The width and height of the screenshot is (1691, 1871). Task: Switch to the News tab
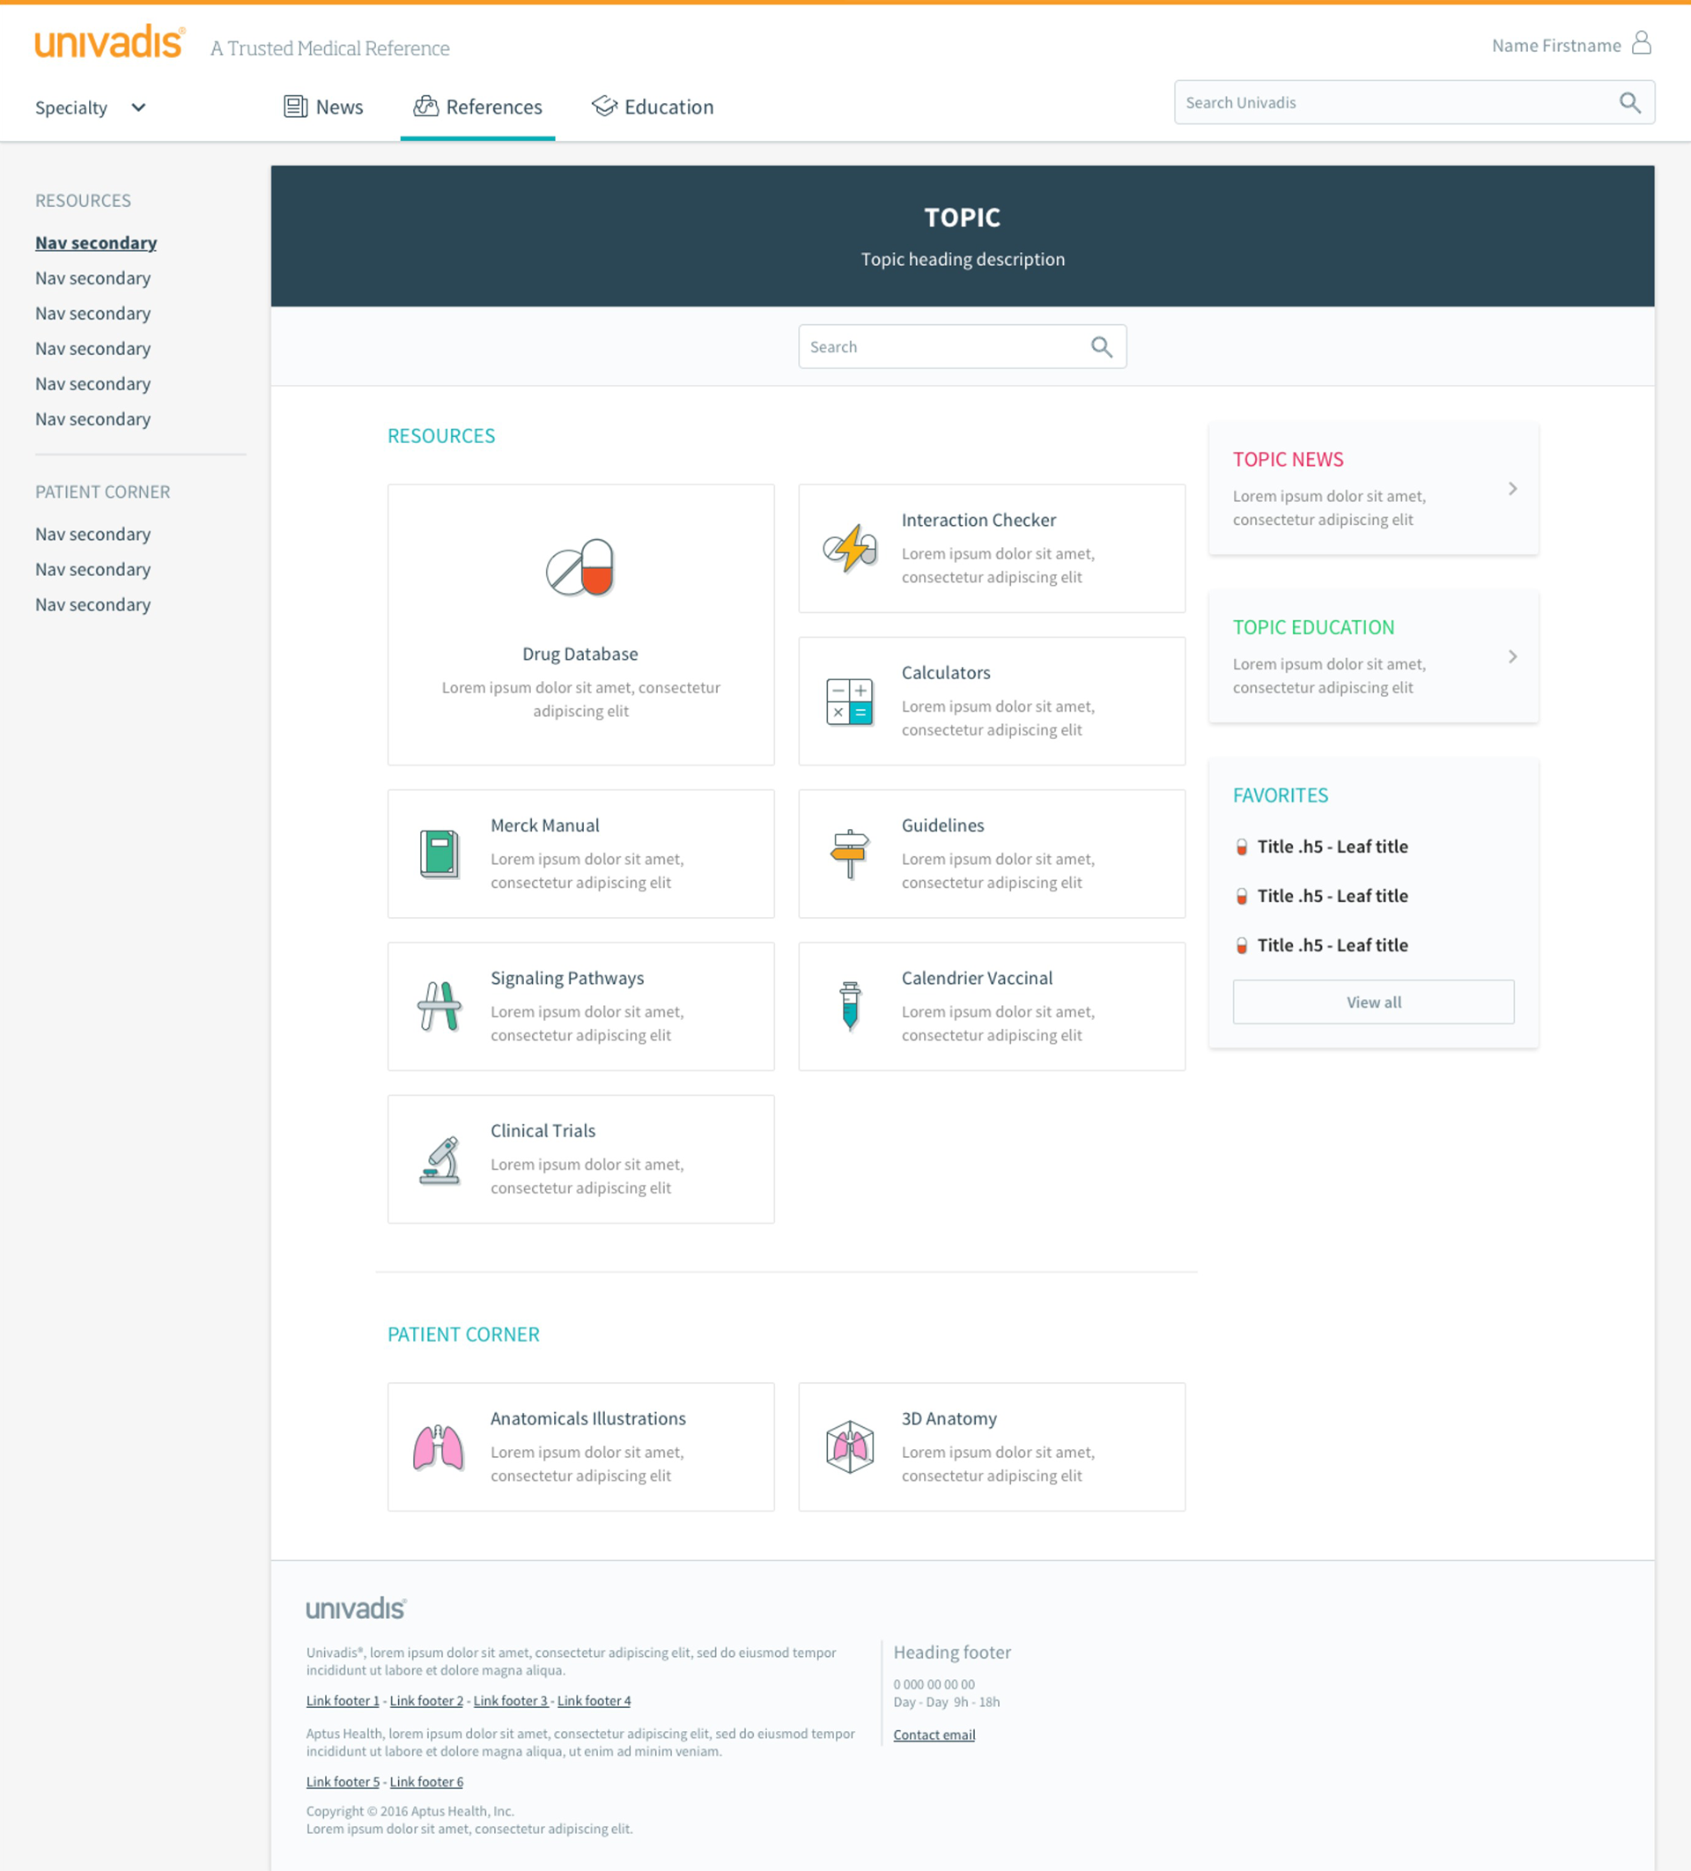click(324, 107)
